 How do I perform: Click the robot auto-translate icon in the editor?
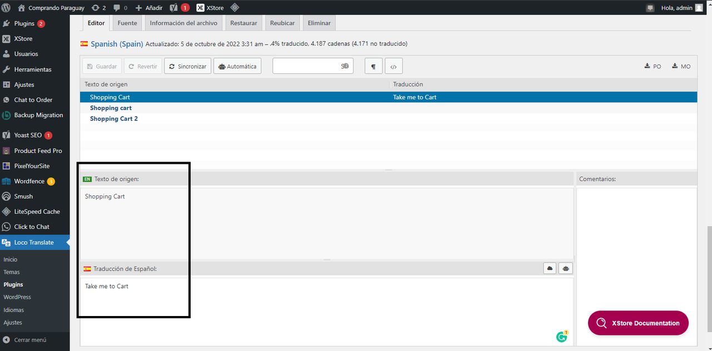[566, 268]
